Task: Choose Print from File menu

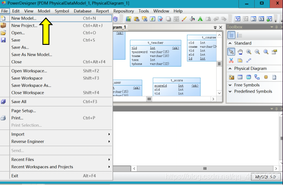Action: pos(56,118)
